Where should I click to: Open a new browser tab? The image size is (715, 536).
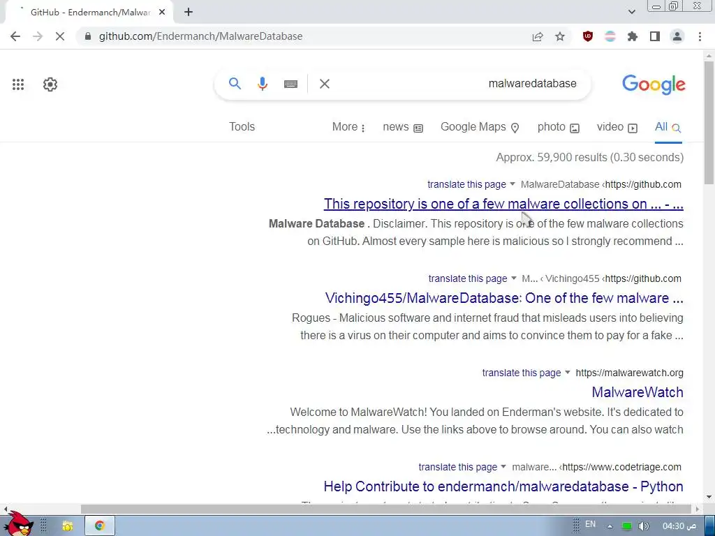tap(189, 13)
